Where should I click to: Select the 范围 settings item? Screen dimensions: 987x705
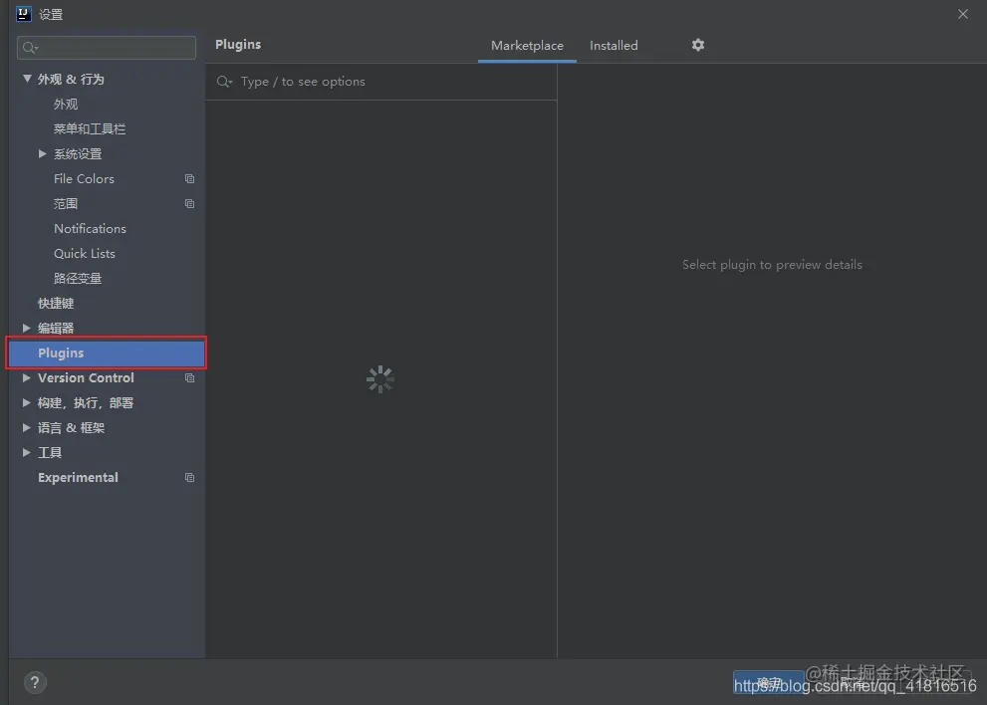click(66, 204)
